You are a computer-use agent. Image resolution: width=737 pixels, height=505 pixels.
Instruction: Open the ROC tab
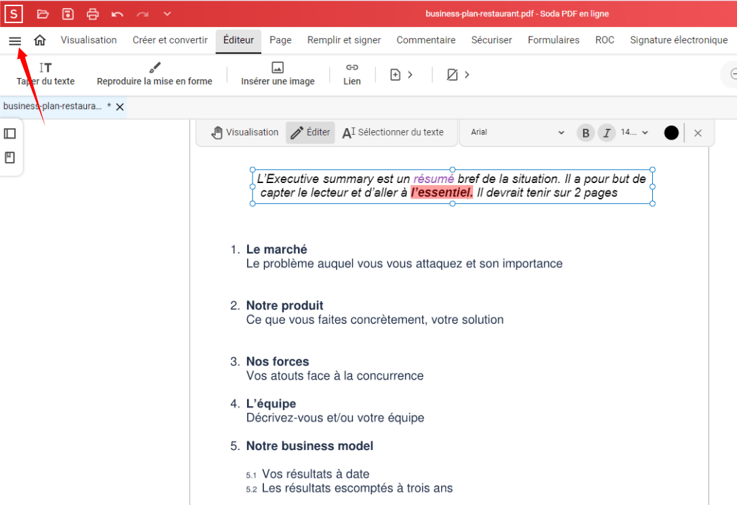[605, 41]
